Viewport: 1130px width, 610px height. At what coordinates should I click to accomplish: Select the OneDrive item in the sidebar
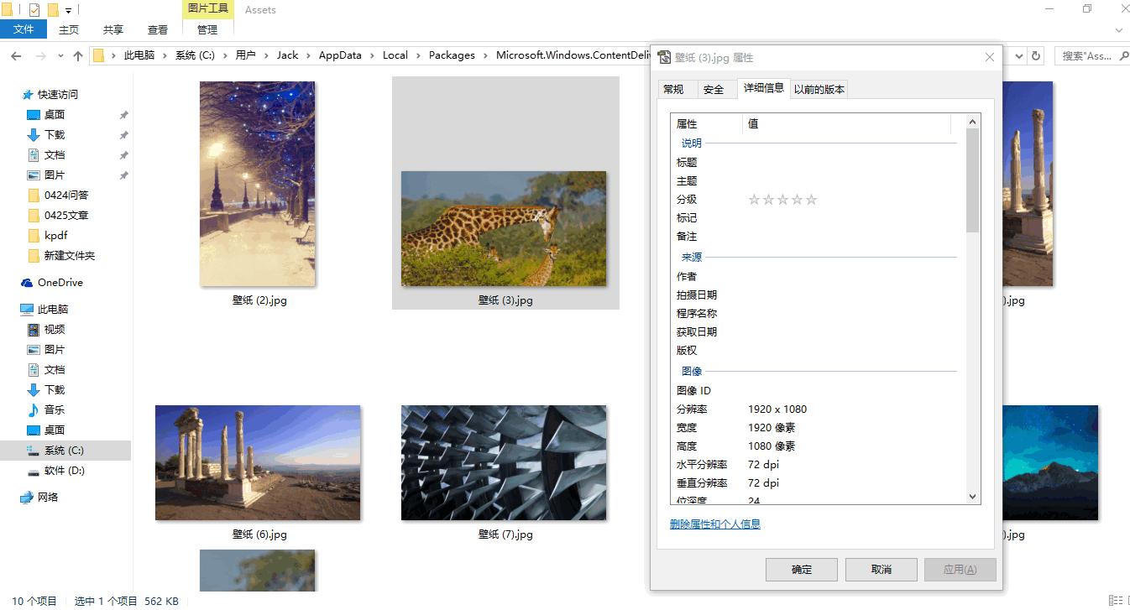[x=59, y=283]
